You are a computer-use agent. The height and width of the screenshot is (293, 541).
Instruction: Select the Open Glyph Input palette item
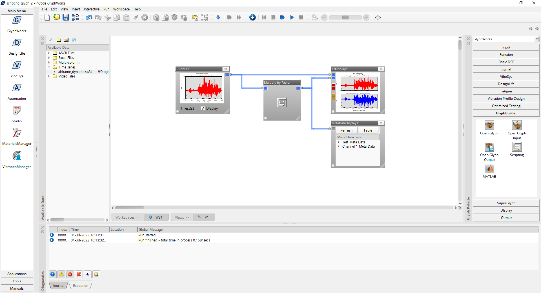click(x=517, y=125)
